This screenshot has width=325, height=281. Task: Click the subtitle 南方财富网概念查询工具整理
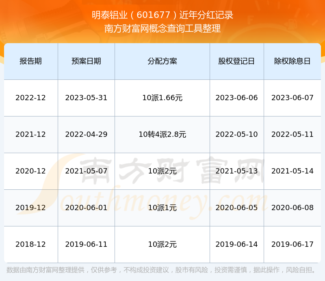click(162, 29)
